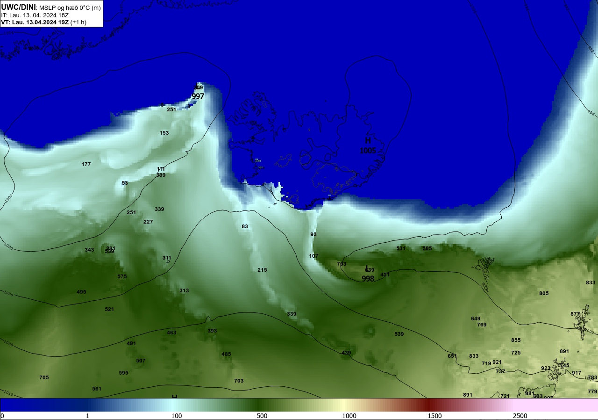The height and width of the screenshot is (420, 598).
Task: Click the map value 507
Action: coord(141,361)
